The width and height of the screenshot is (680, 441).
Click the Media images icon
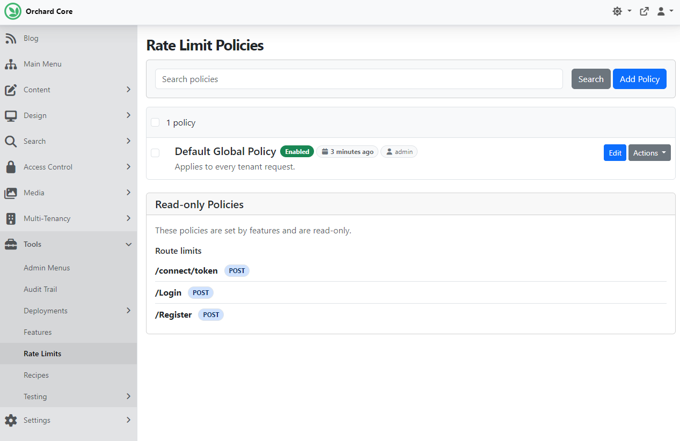pos(11,193)
